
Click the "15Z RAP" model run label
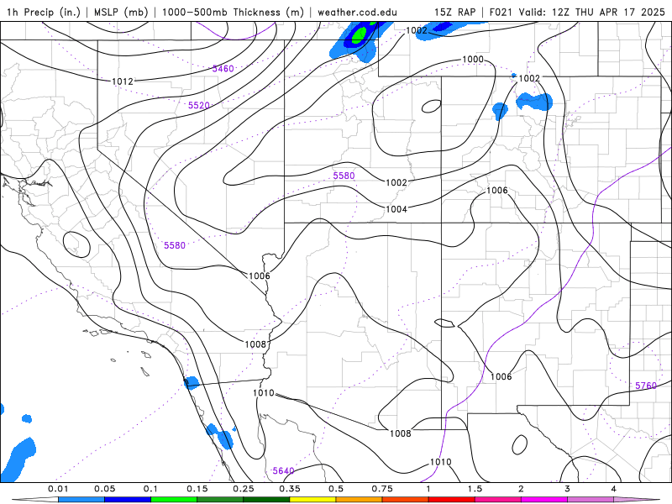tap(454, 12)
